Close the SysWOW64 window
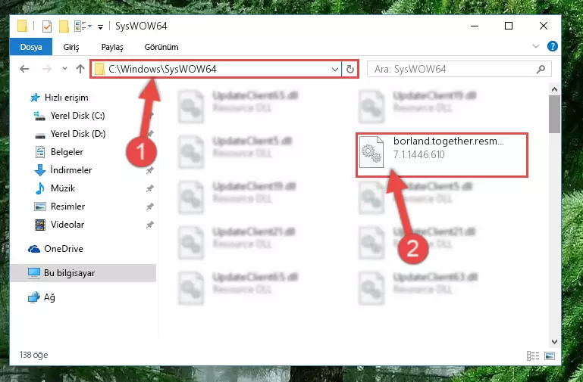583x382 pixels. tap(544, 26)
